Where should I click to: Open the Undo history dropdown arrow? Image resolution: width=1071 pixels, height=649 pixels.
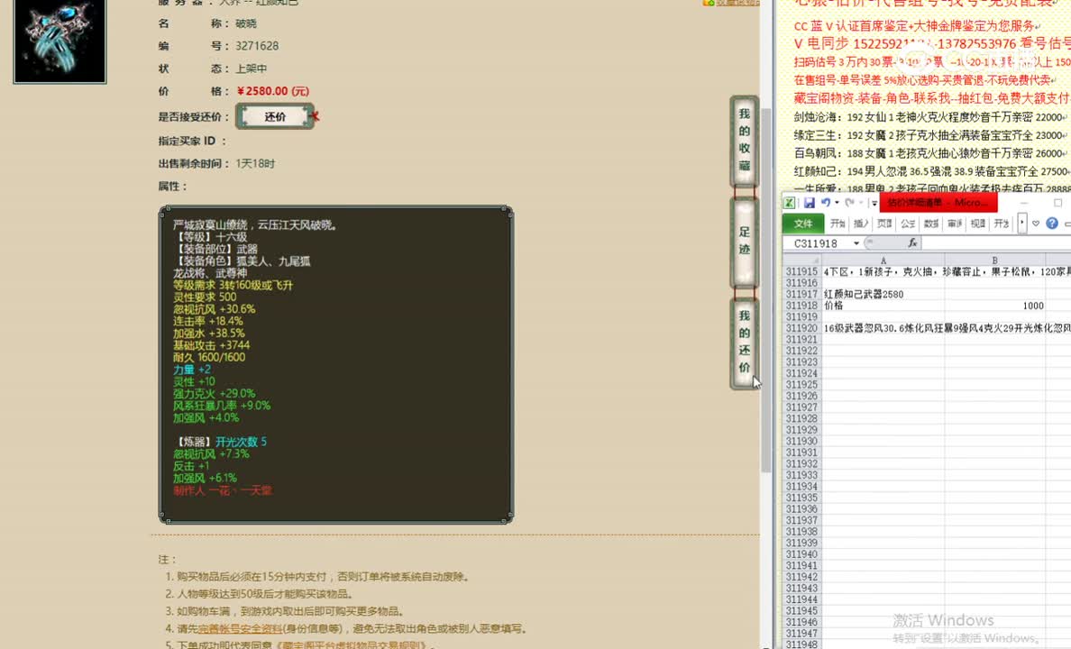click(836, 204)
